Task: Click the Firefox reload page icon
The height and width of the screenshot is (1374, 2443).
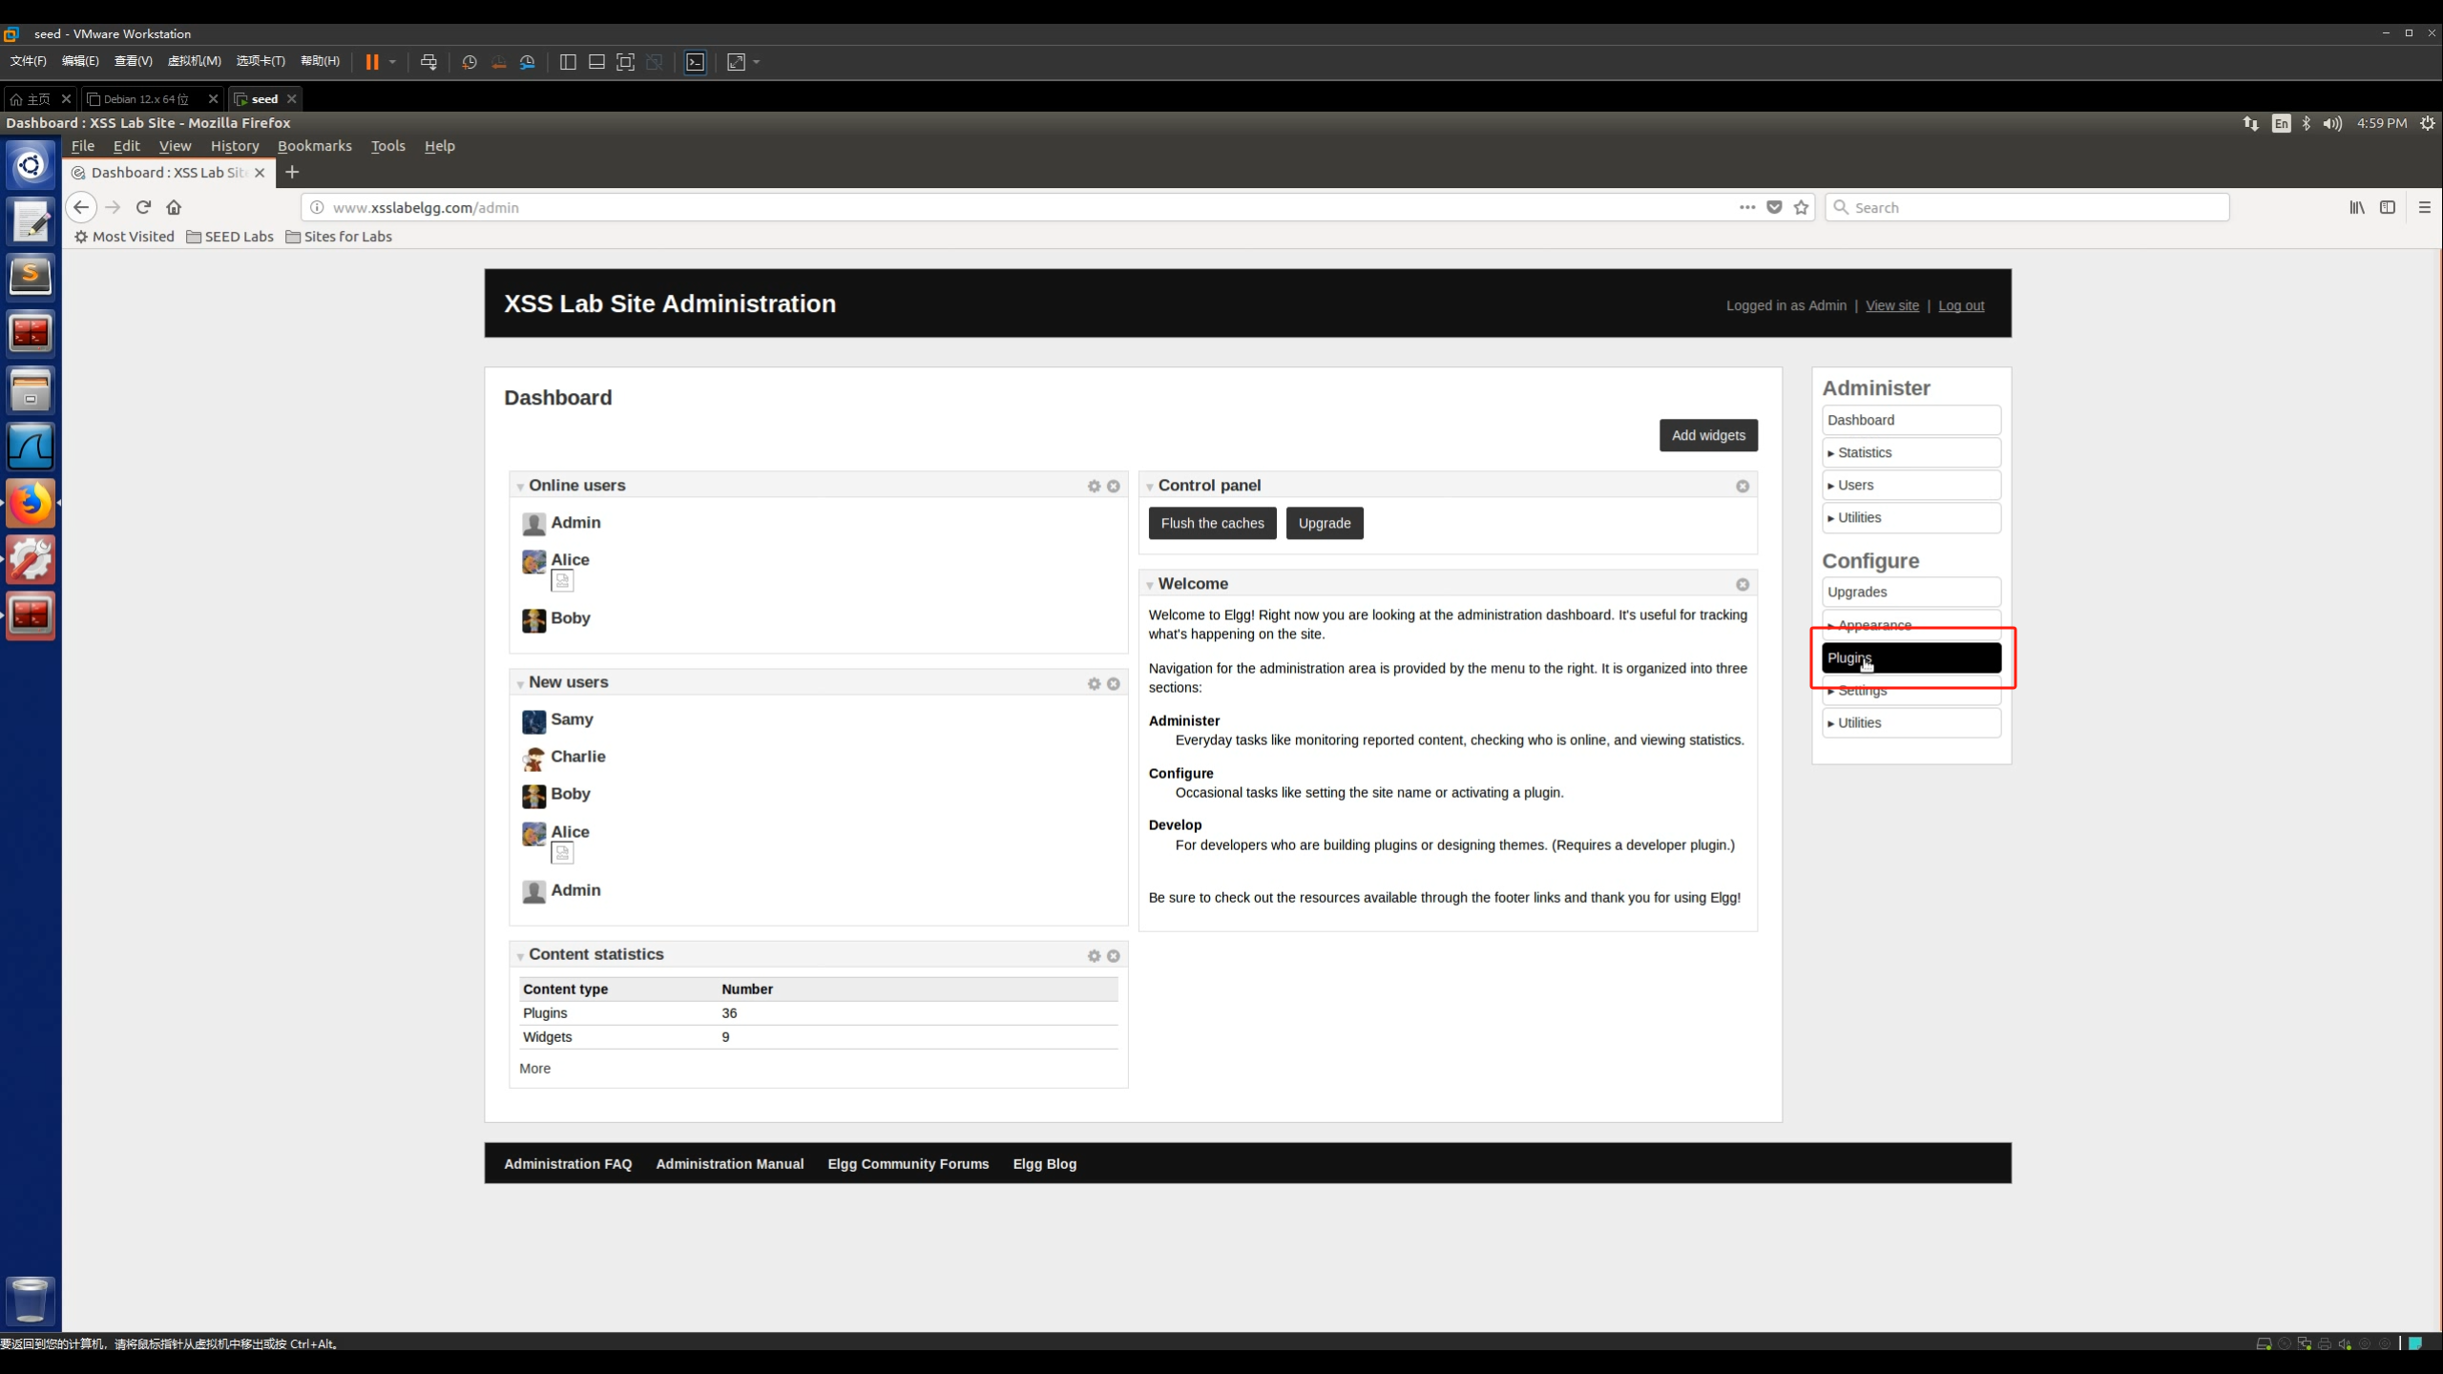Action: click(143, 207)
